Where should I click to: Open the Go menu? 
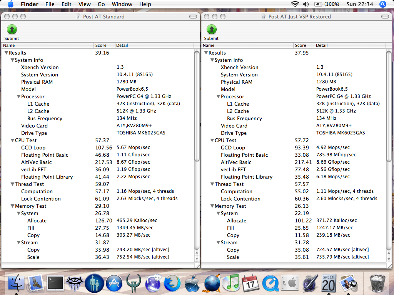click(101, 4)
